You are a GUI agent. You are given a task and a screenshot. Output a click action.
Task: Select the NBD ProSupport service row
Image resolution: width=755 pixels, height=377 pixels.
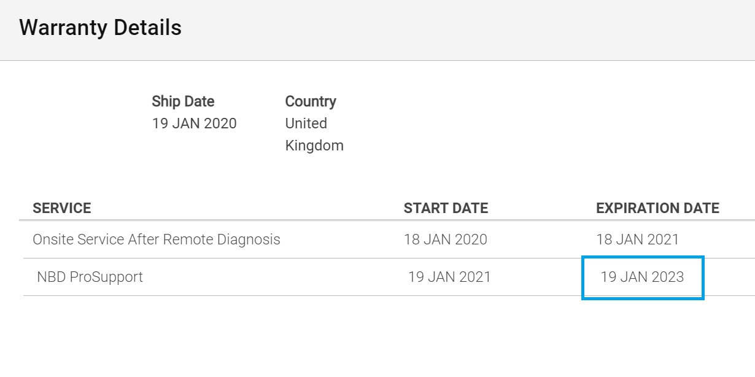coord(389,277)
